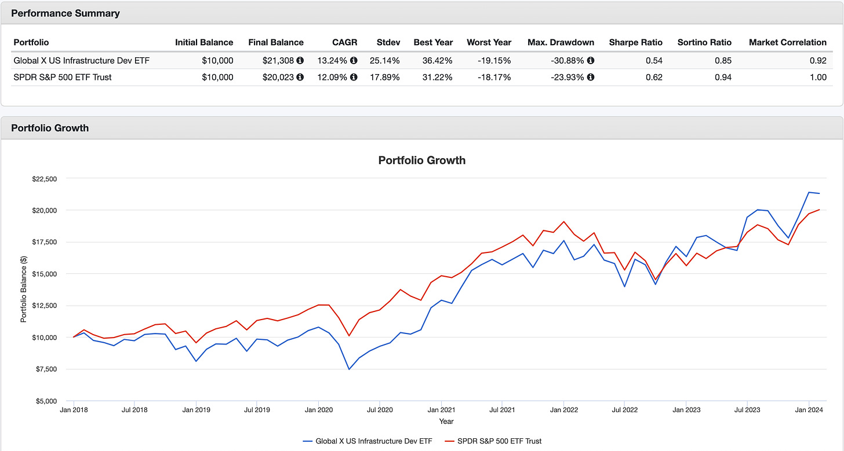Select the Final Balance column header
The height and width of the screenshot is (451, 844).
point(276,42)
